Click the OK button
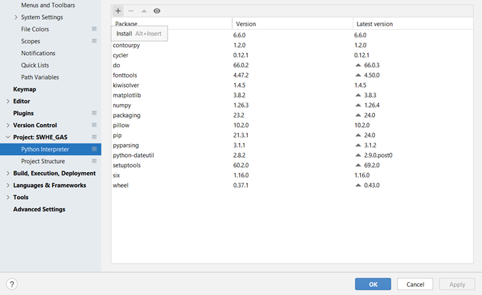 [373, 284]
